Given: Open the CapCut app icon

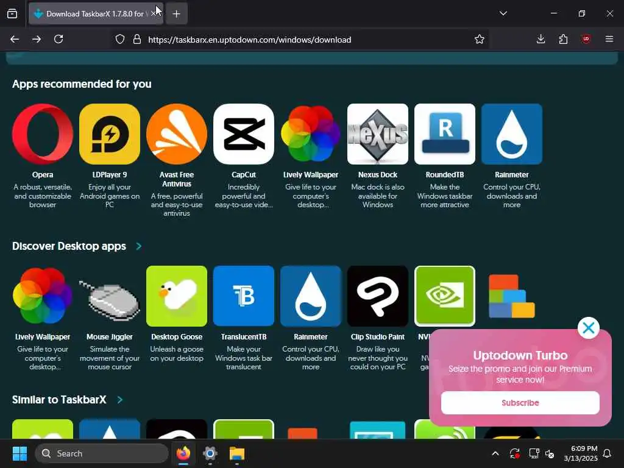Looking at the screenshot, I should [244, 134].
